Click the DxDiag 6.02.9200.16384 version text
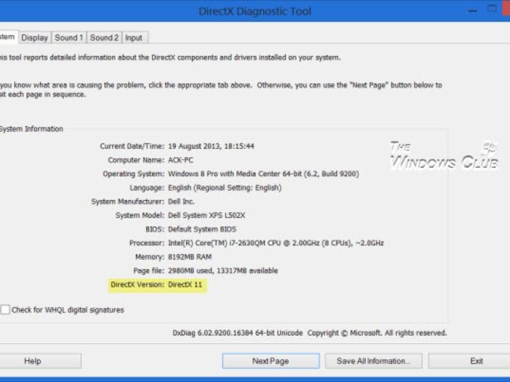Screen dimensions: 510x382 click(238, 333)
